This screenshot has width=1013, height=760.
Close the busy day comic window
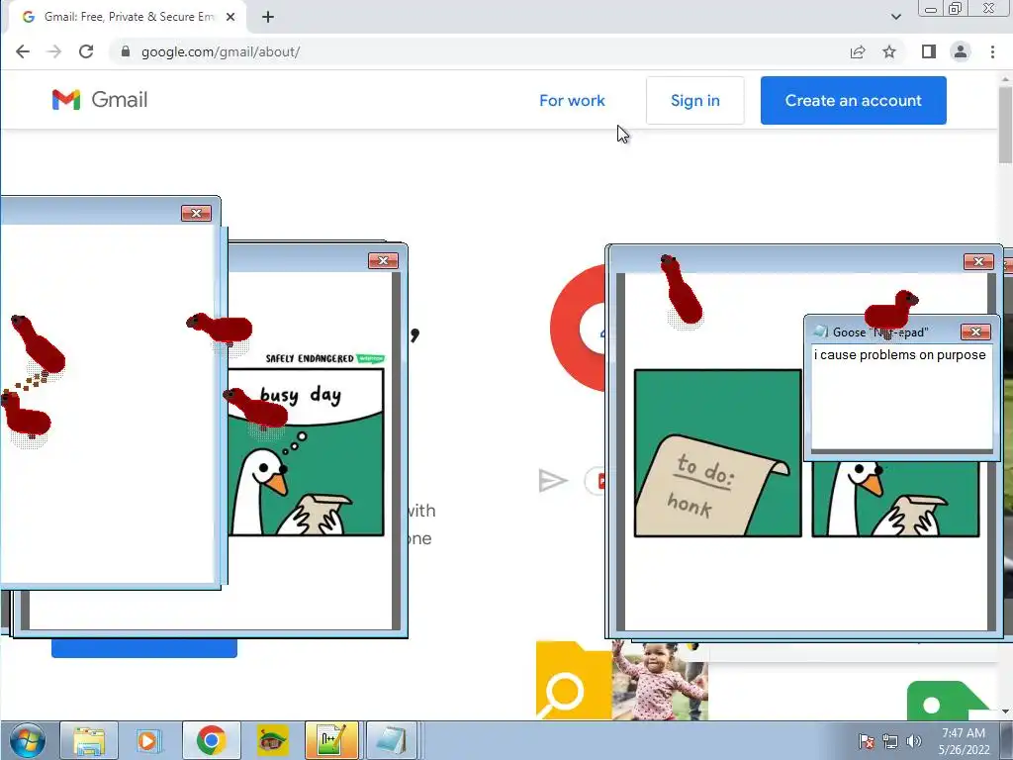pos(383,260)
